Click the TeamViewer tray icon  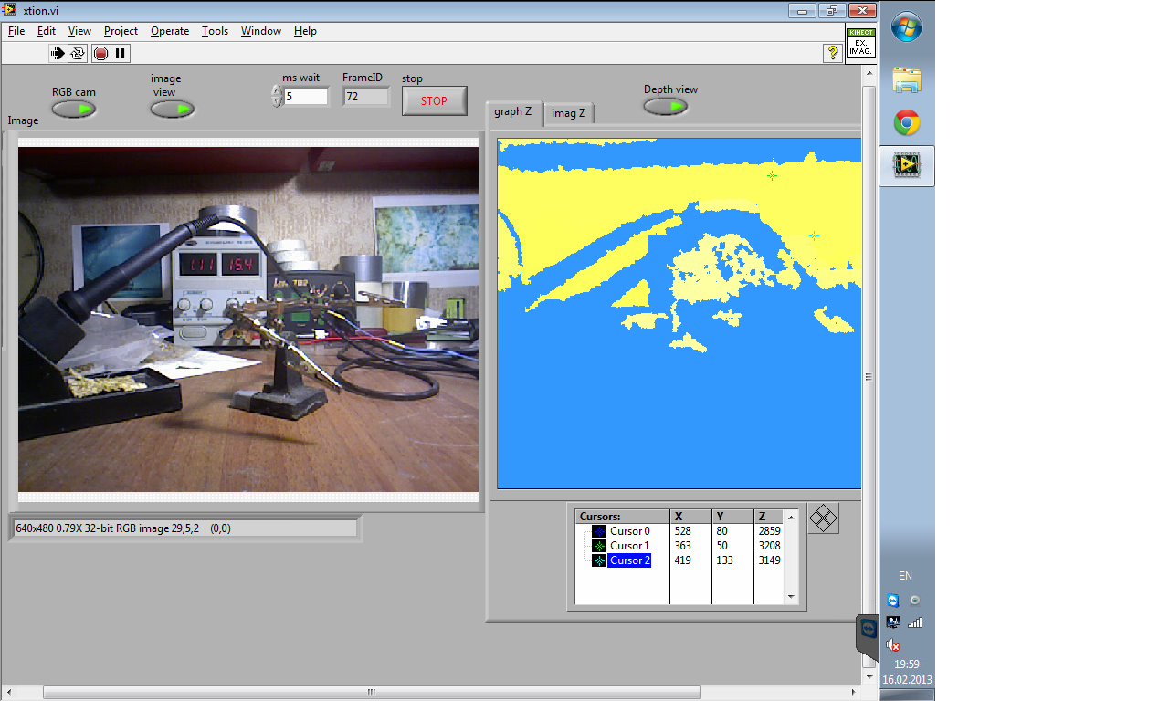coord(892,600)
